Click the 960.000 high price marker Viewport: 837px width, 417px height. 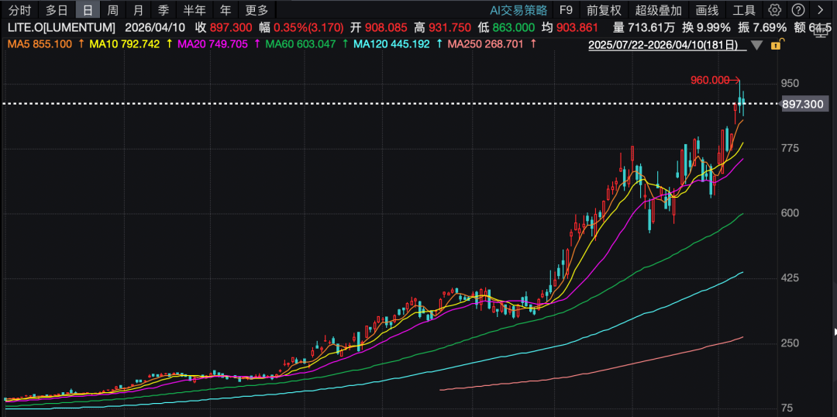click(x=710, y=79)
